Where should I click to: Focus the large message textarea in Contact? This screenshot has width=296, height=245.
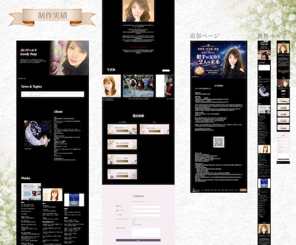coord(146,232)
